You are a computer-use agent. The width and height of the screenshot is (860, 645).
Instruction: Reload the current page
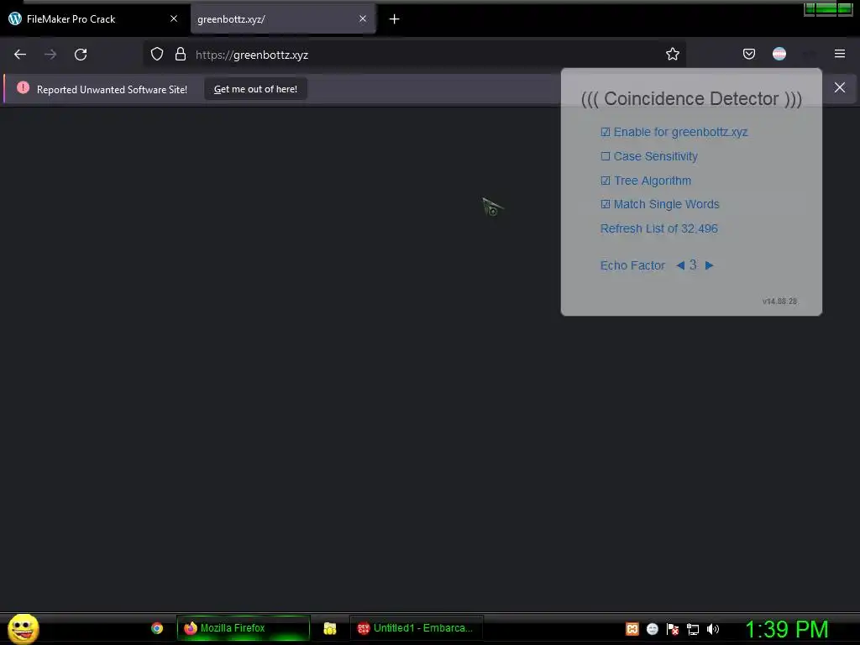point(81,55)
